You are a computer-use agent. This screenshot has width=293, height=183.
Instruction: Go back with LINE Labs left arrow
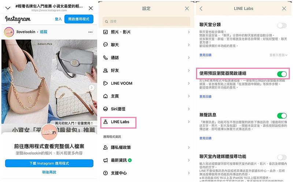(201, 8)
